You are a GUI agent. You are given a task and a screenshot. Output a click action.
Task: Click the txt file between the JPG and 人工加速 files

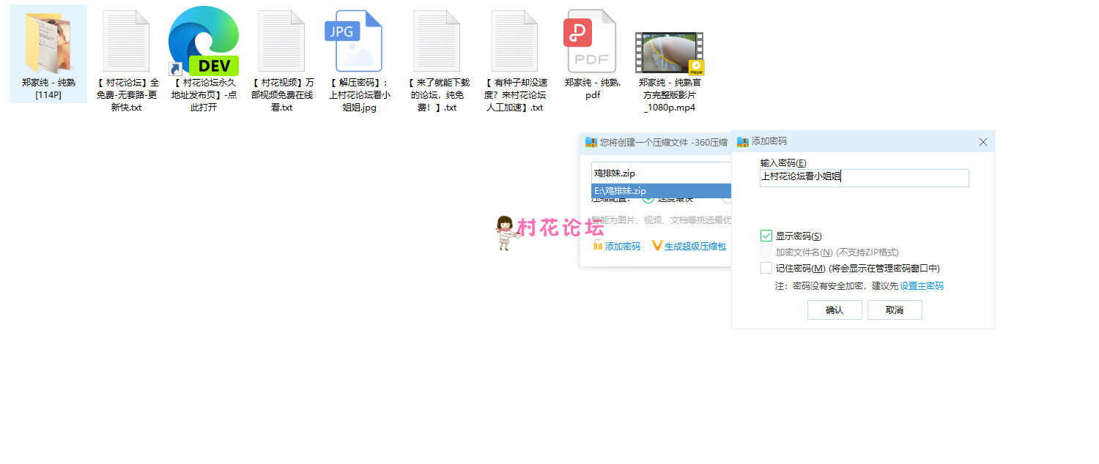coord(436,42)
